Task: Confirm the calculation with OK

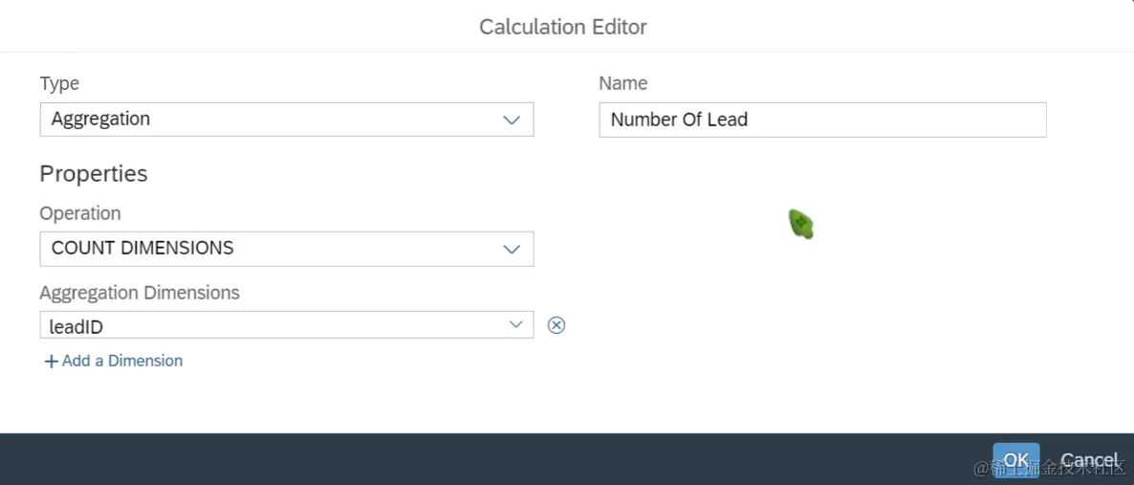Action: click(1015, 460)
